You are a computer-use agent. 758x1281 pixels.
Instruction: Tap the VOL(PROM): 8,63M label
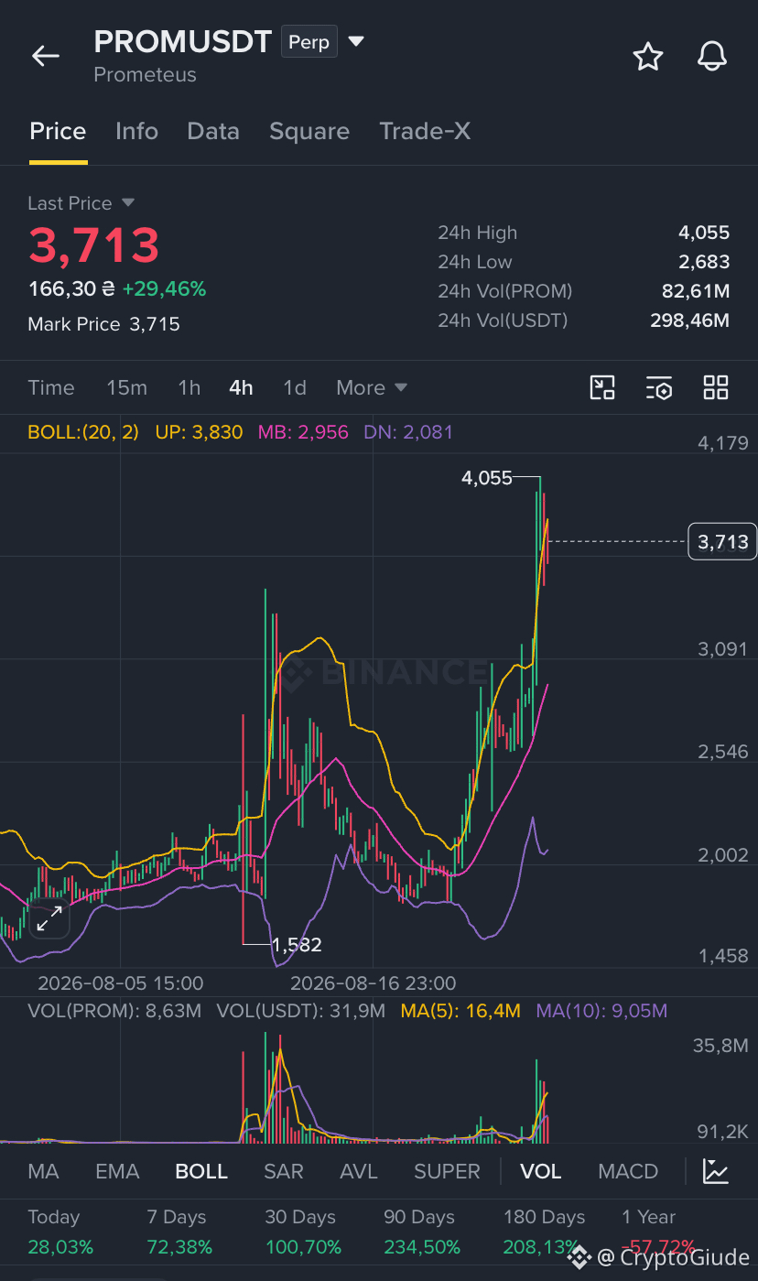[114, 1011]
